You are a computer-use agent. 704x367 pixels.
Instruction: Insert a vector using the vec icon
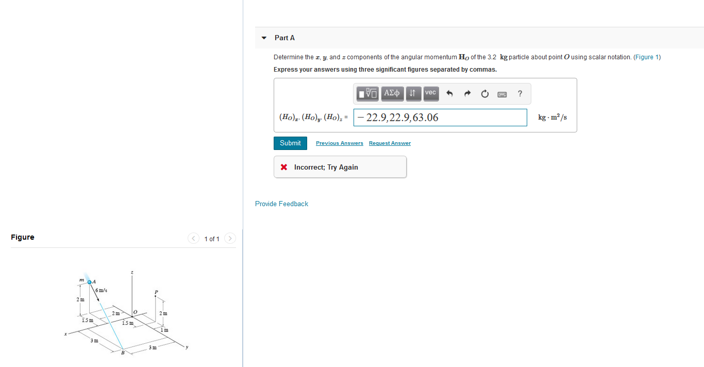coord(431,93)
